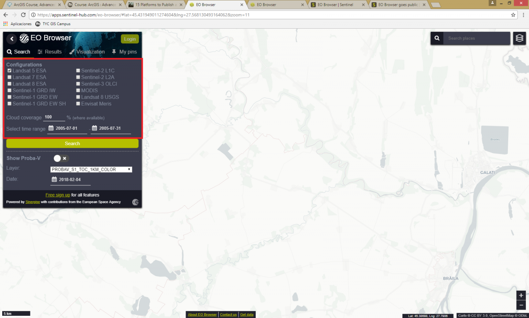Toggle the Show Proba-V switch
This screenshot has height=318, width=529.
tap(57, 158)
